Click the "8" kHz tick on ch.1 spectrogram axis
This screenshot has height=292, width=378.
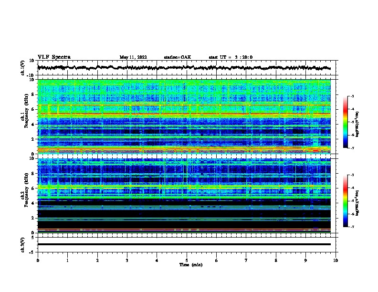33,94
